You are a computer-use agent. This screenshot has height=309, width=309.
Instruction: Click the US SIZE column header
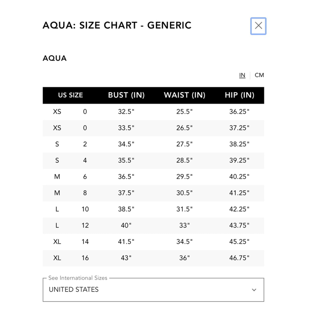point(70,95)
